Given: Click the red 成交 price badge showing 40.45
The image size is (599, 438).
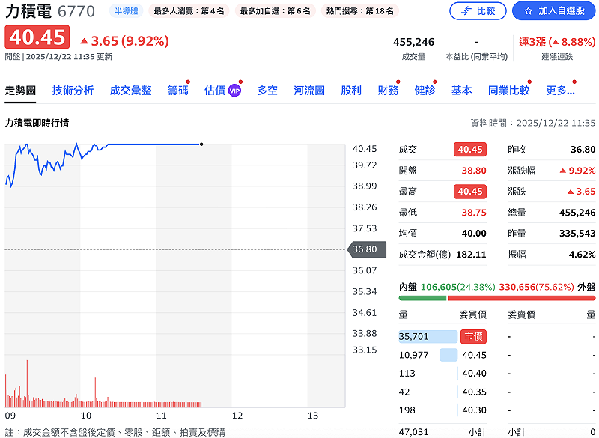Looking at the screenshot, I should (470, 149).
